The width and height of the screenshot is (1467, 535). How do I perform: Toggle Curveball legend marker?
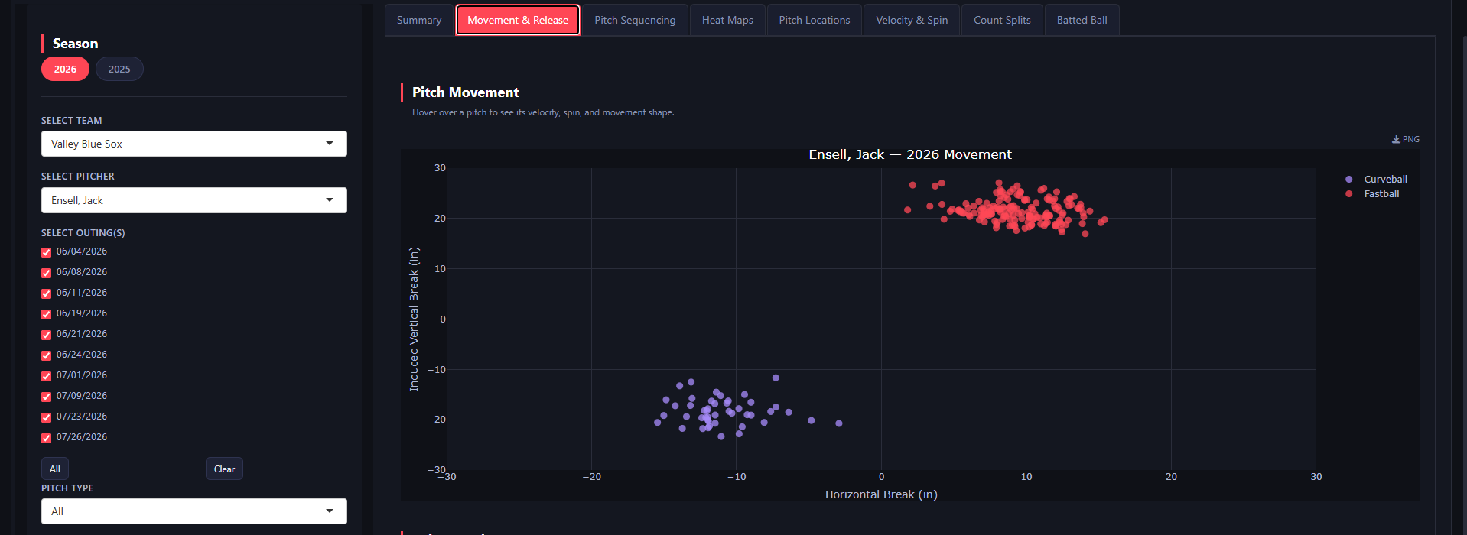tap(1348, 180)
